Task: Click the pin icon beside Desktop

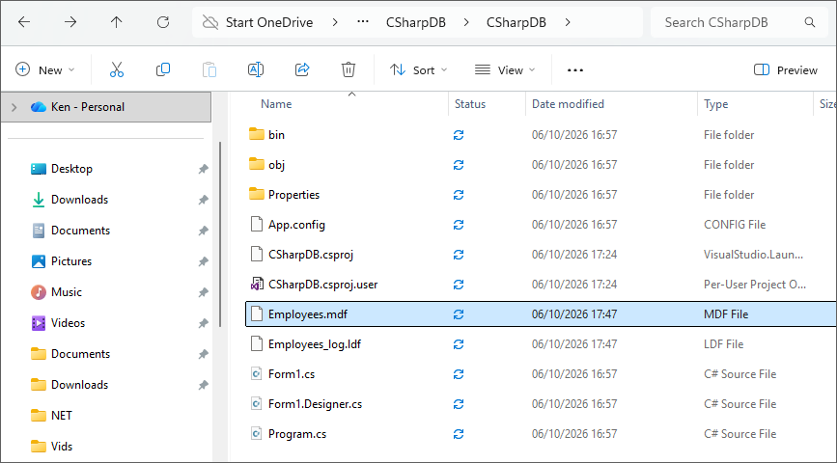Action: [203, 169]
